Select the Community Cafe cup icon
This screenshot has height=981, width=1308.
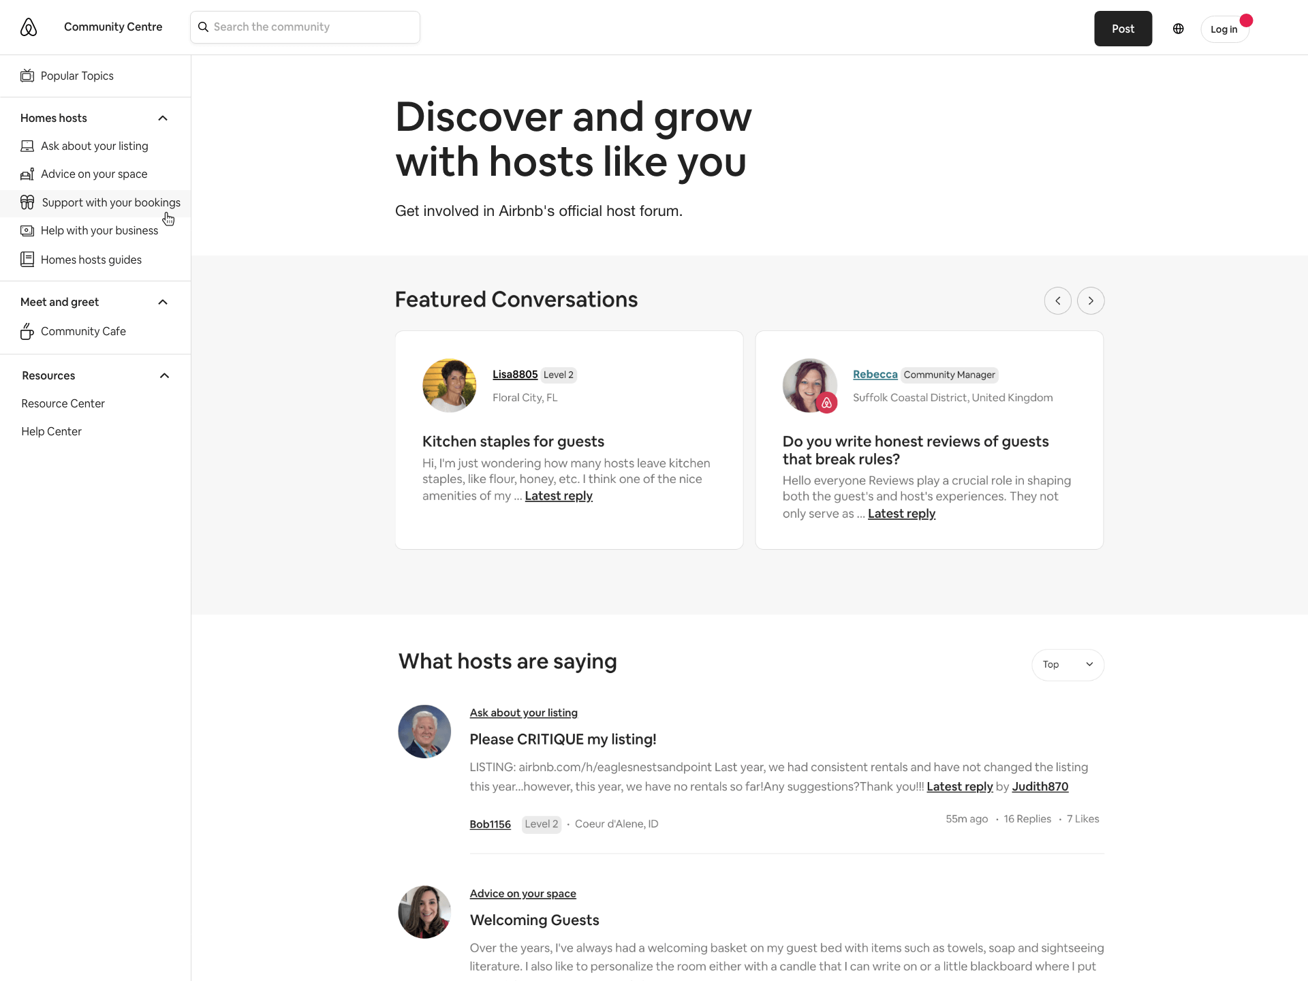[27, 331]
